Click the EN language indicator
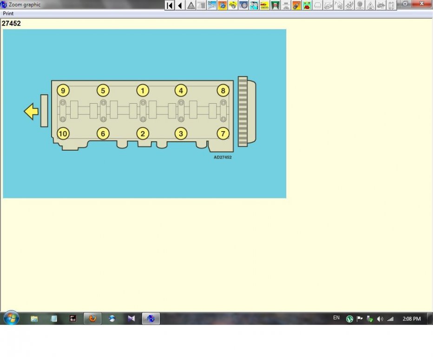Viewport: 433px width, 357px height. point(336,318)
